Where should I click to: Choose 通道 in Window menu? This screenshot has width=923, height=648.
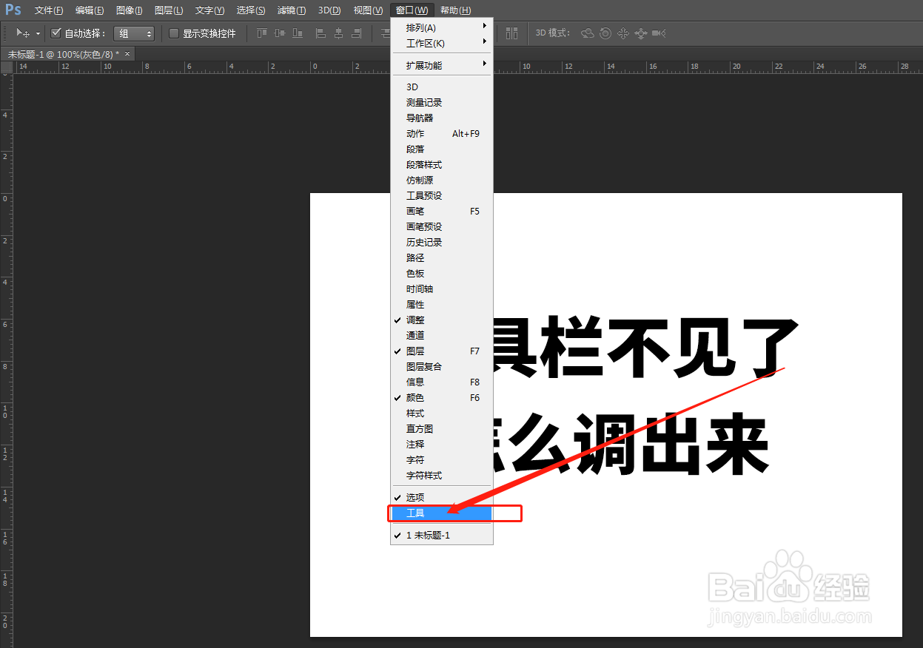(442, 336)
